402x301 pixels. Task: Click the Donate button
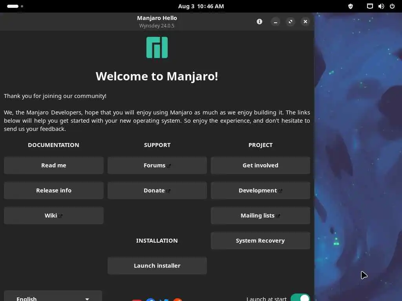(157, 190)
